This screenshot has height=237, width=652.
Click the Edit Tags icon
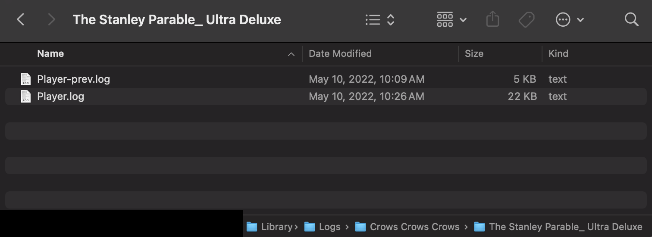tap(527, 19)
